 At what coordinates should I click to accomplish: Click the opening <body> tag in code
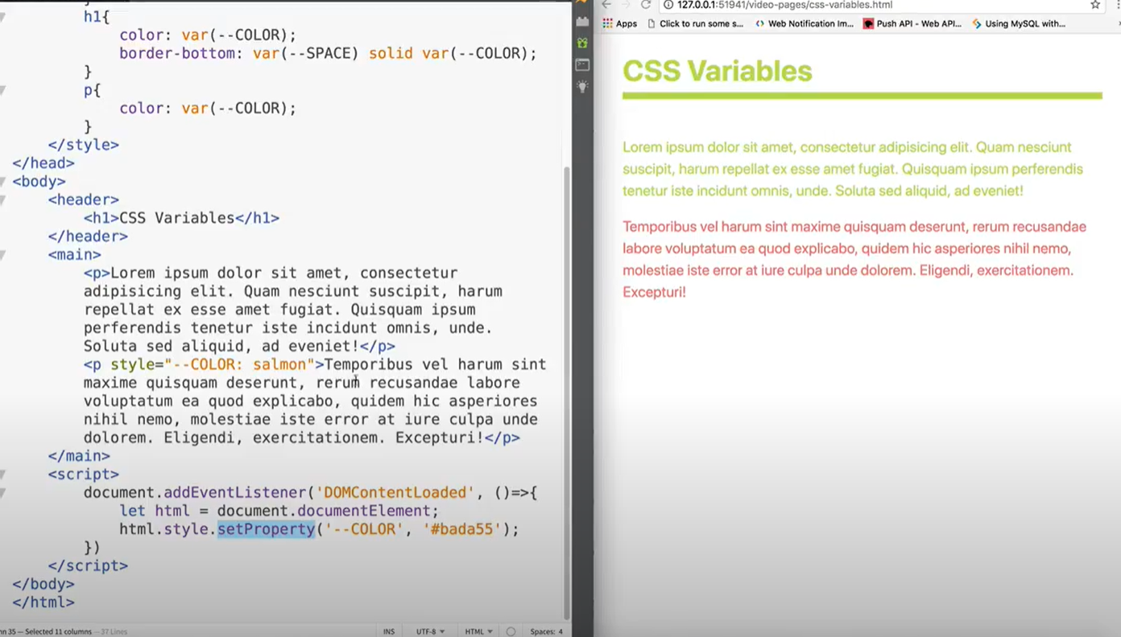pyautogui.click(x=39, y=182)
